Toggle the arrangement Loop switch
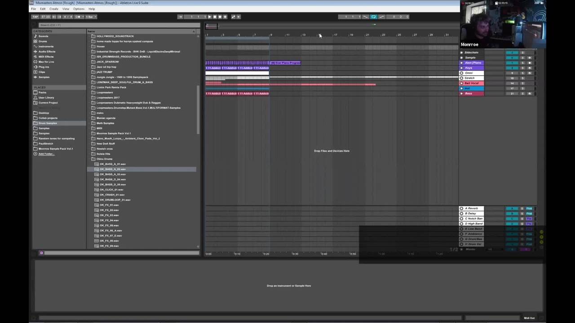 tap(373, 17)
